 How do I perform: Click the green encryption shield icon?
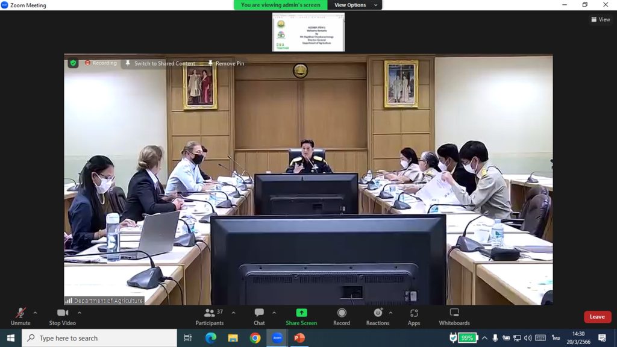pos(73,63)
